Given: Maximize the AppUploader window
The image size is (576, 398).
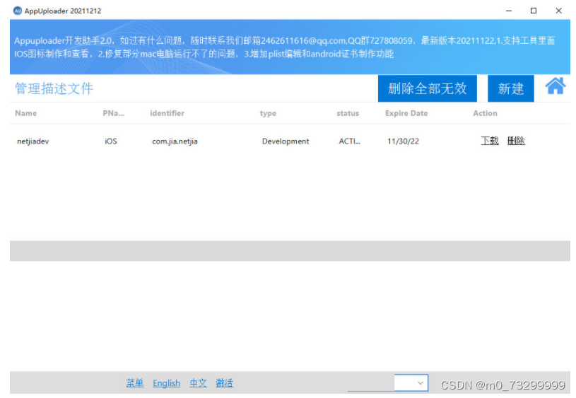Looking at the screenshot, I should point(534,11).
